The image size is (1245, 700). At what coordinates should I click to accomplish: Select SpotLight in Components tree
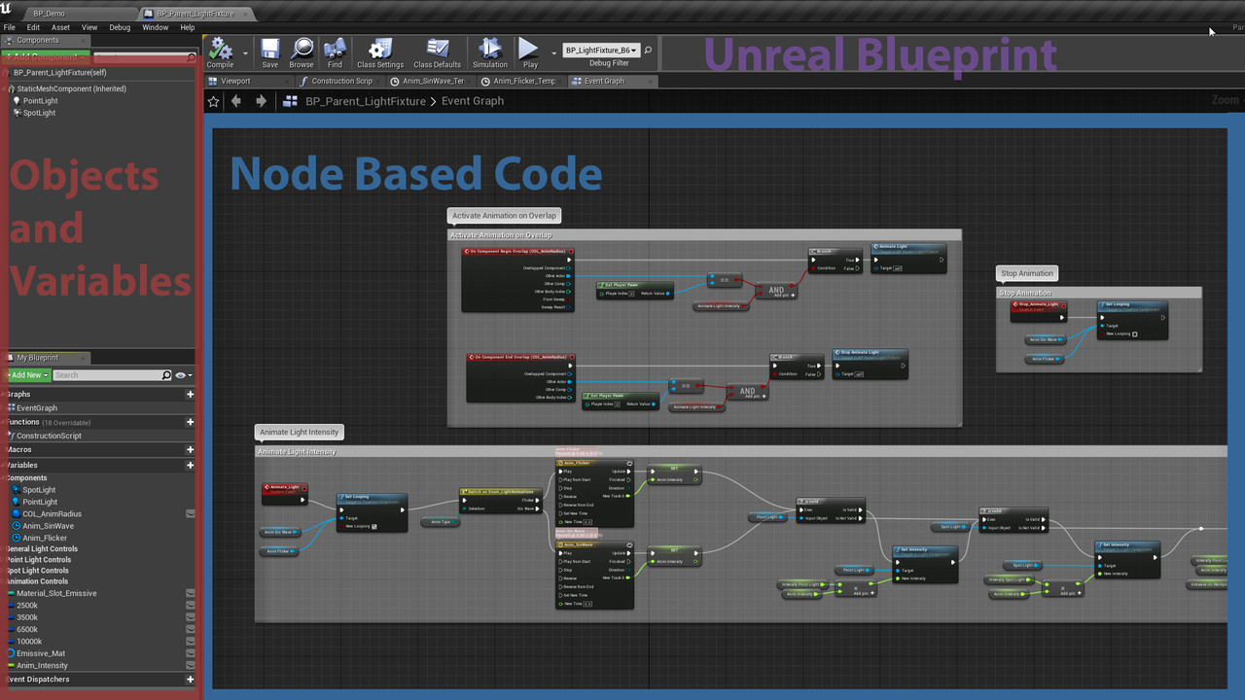(x=39, y=113)
